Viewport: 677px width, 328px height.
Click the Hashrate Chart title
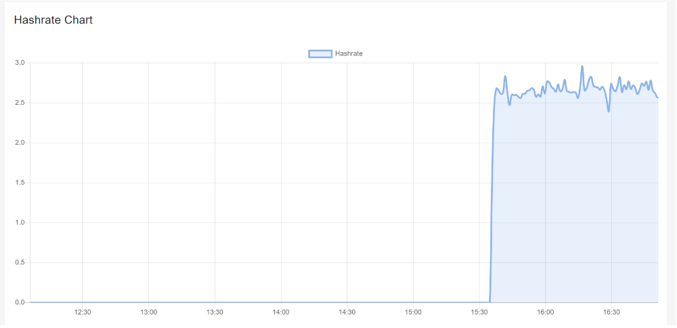point(53,20)
